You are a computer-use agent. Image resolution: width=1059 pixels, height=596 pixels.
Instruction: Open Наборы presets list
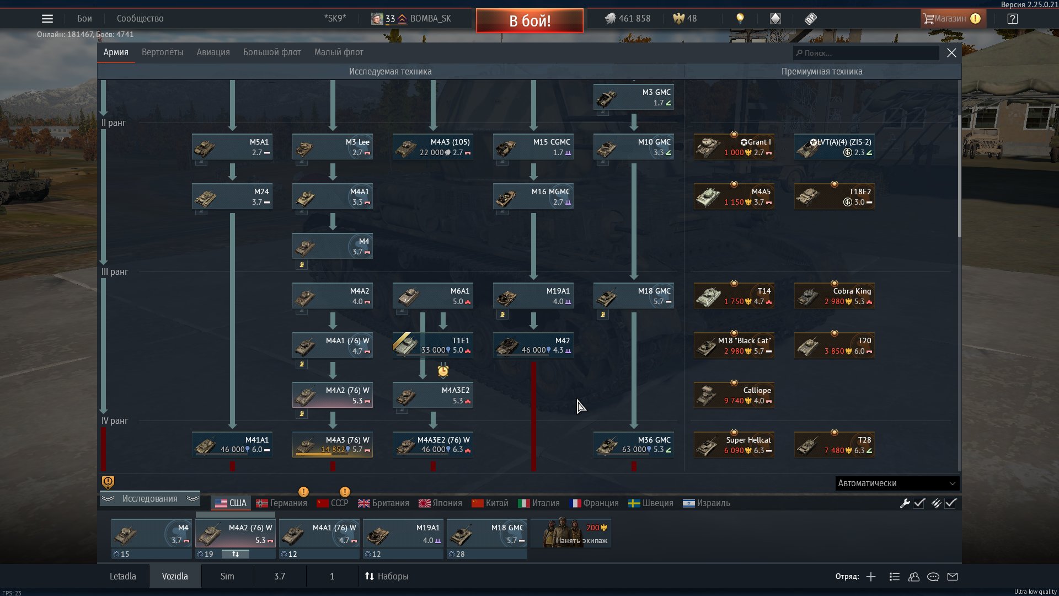click(387, 576)
